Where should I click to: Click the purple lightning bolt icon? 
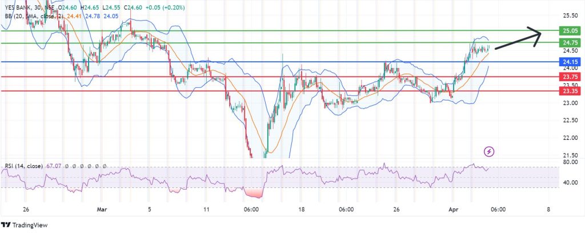489,151
